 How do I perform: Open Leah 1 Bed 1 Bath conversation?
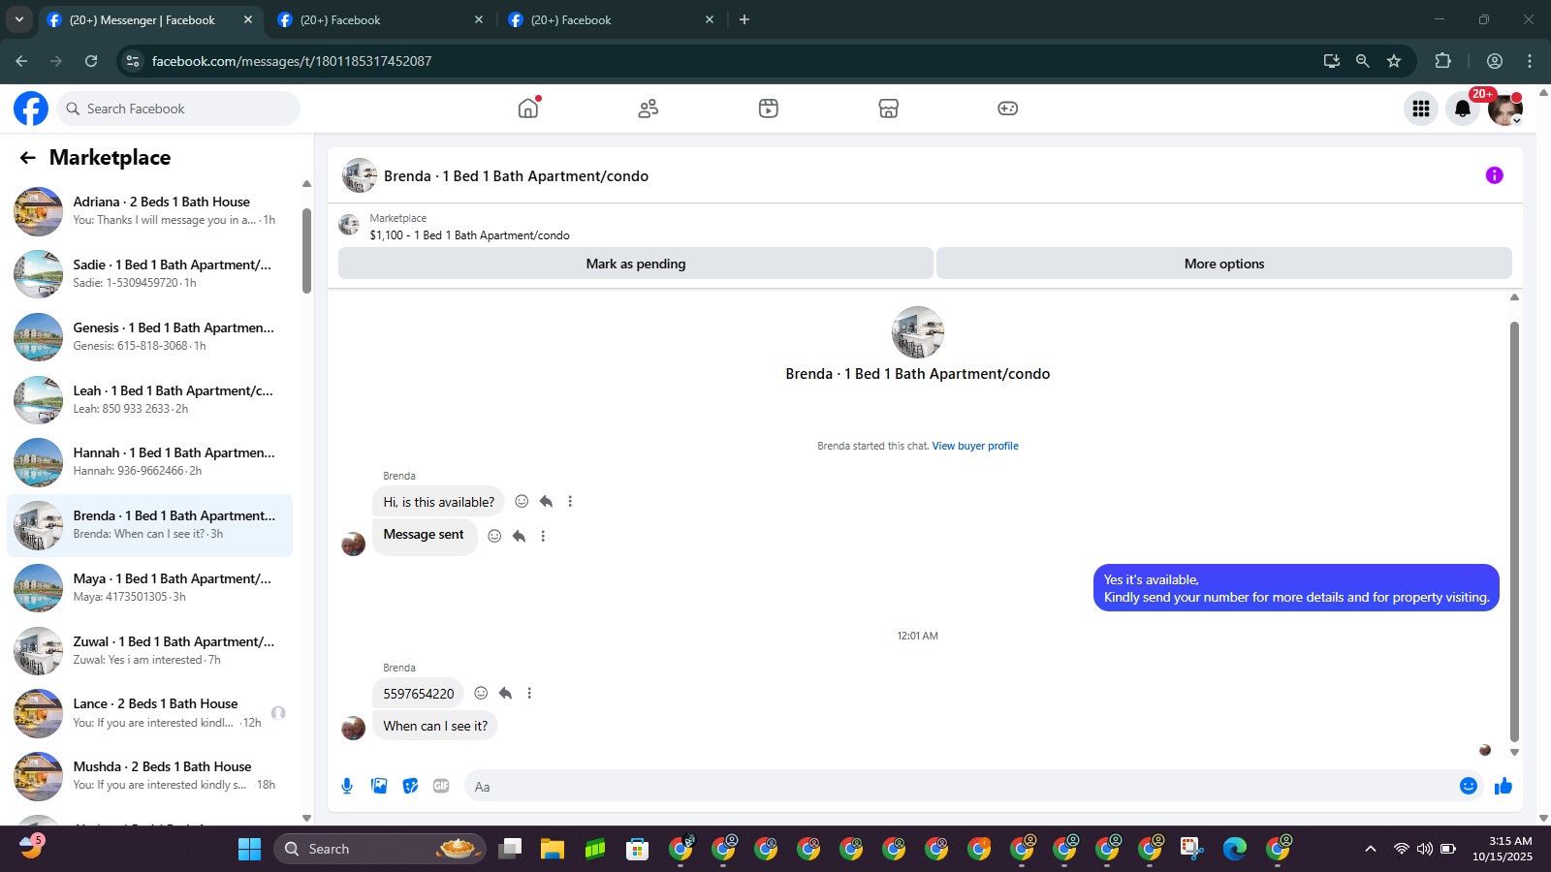tap(150, 400)
